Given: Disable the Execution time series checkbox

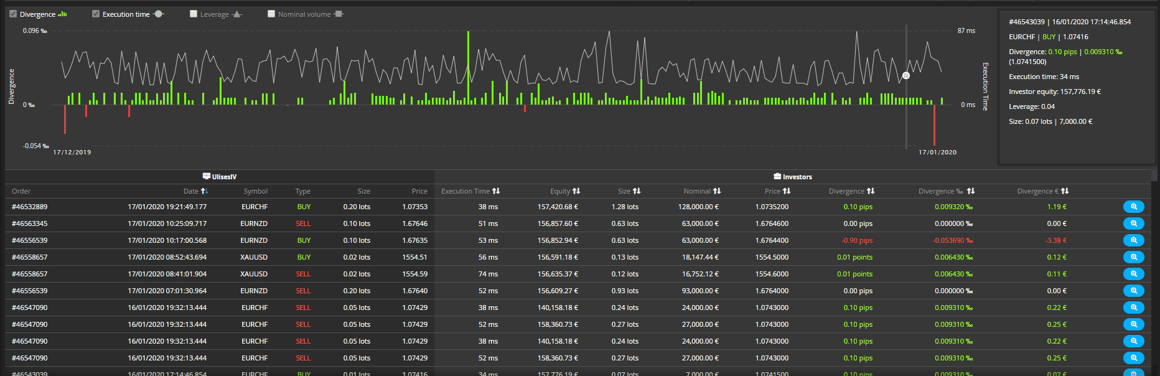Looking at the screenshot, I should (96, 14).
